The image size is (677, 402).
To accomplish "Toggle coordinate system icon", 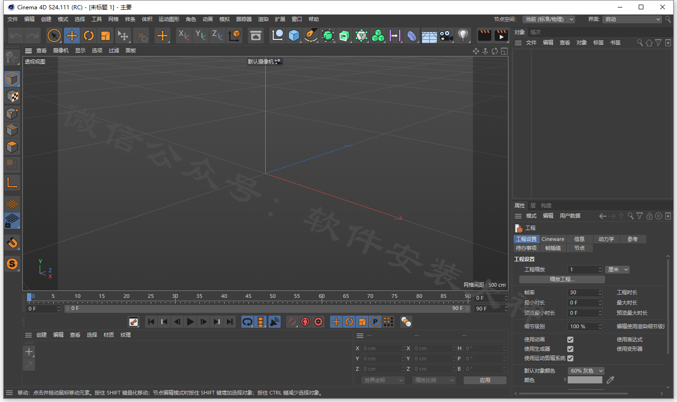I will click(x=235, y=35).
